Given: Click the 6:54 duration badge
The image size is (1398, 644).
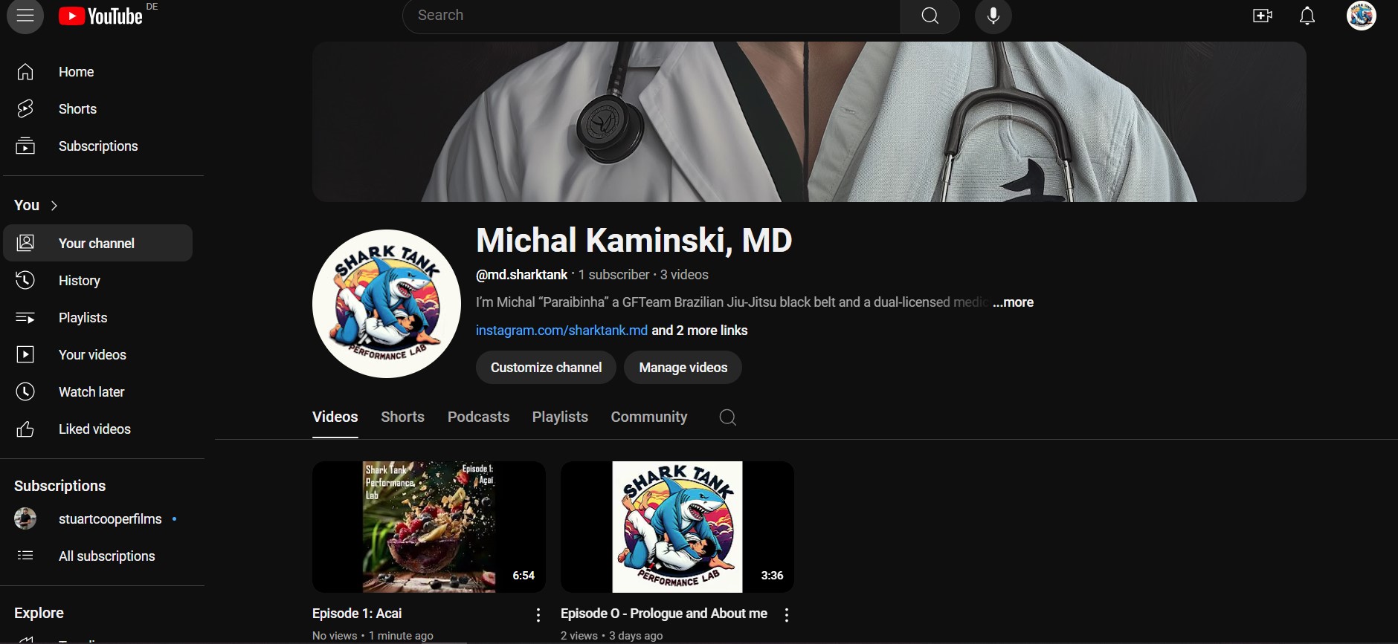Looking at the screenshot, I should tap(524, 576).
